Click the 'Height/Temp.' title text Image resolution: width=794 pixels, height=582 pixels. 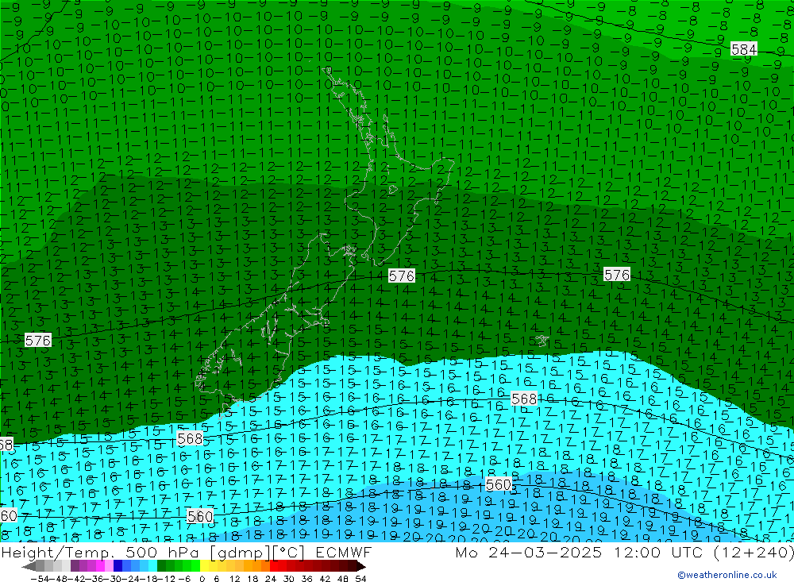pos(57,552)
